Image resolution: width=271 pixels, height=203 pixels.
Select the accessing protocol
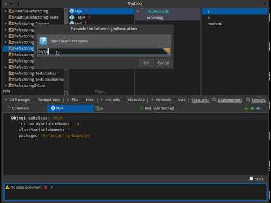coord(155,17)
